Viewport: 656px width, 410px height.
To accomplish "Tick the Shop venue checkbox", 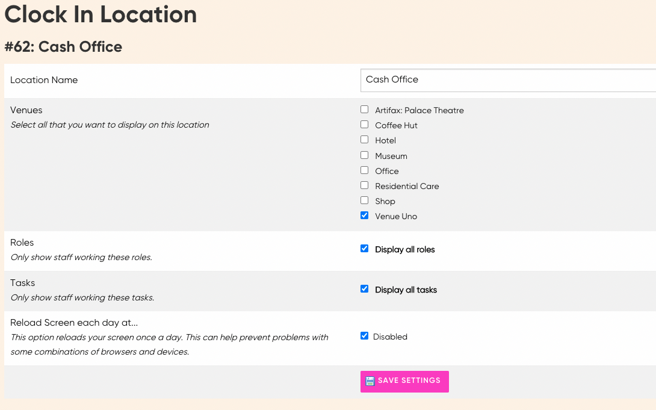I will click(364, 200).
